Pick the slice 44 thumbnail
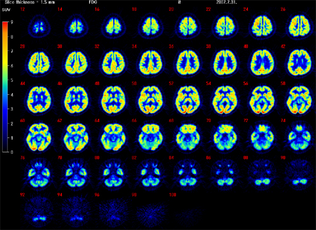 39,100
